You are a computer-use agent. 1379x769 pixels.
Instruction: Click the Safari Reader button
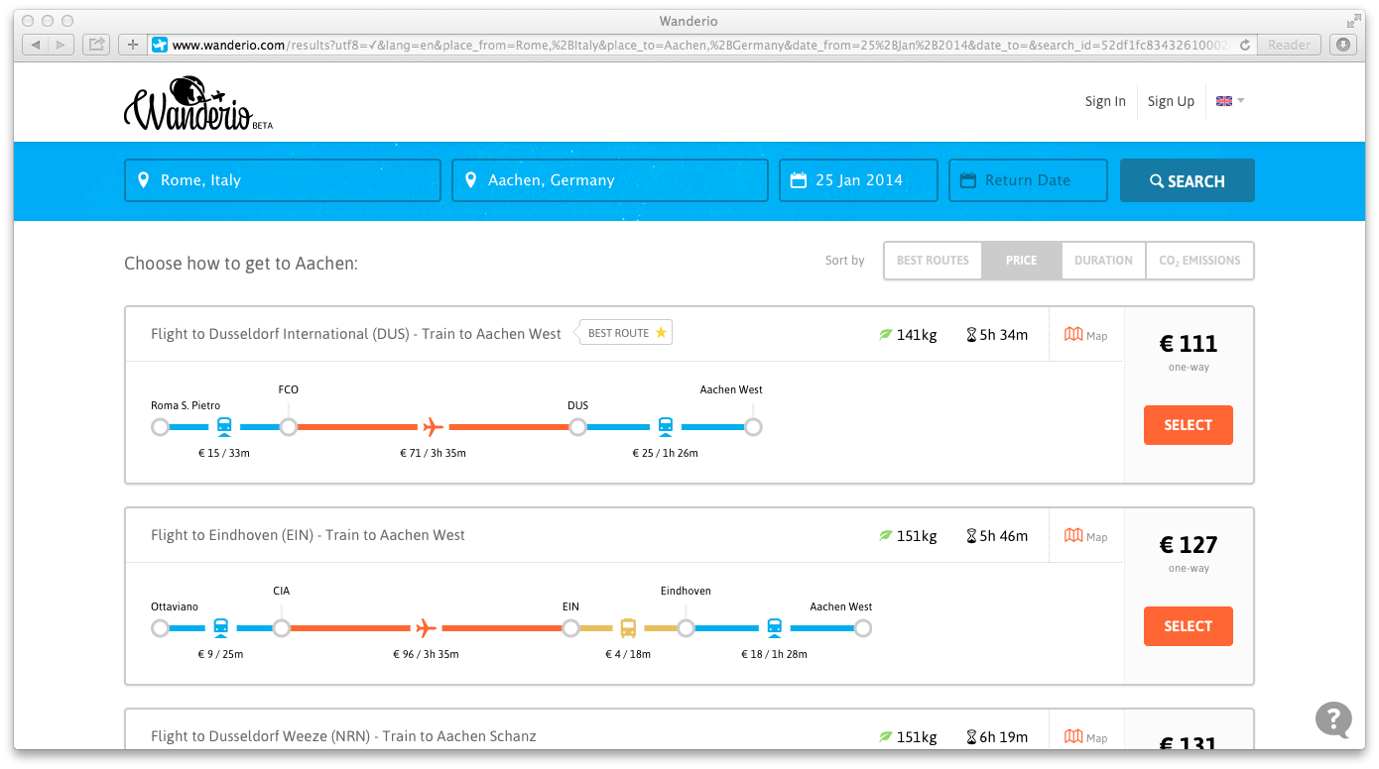pos(1289,45)
